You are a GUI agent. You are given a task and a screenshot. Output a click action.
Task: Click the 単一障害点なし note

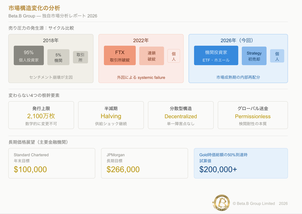coord(180,124)
